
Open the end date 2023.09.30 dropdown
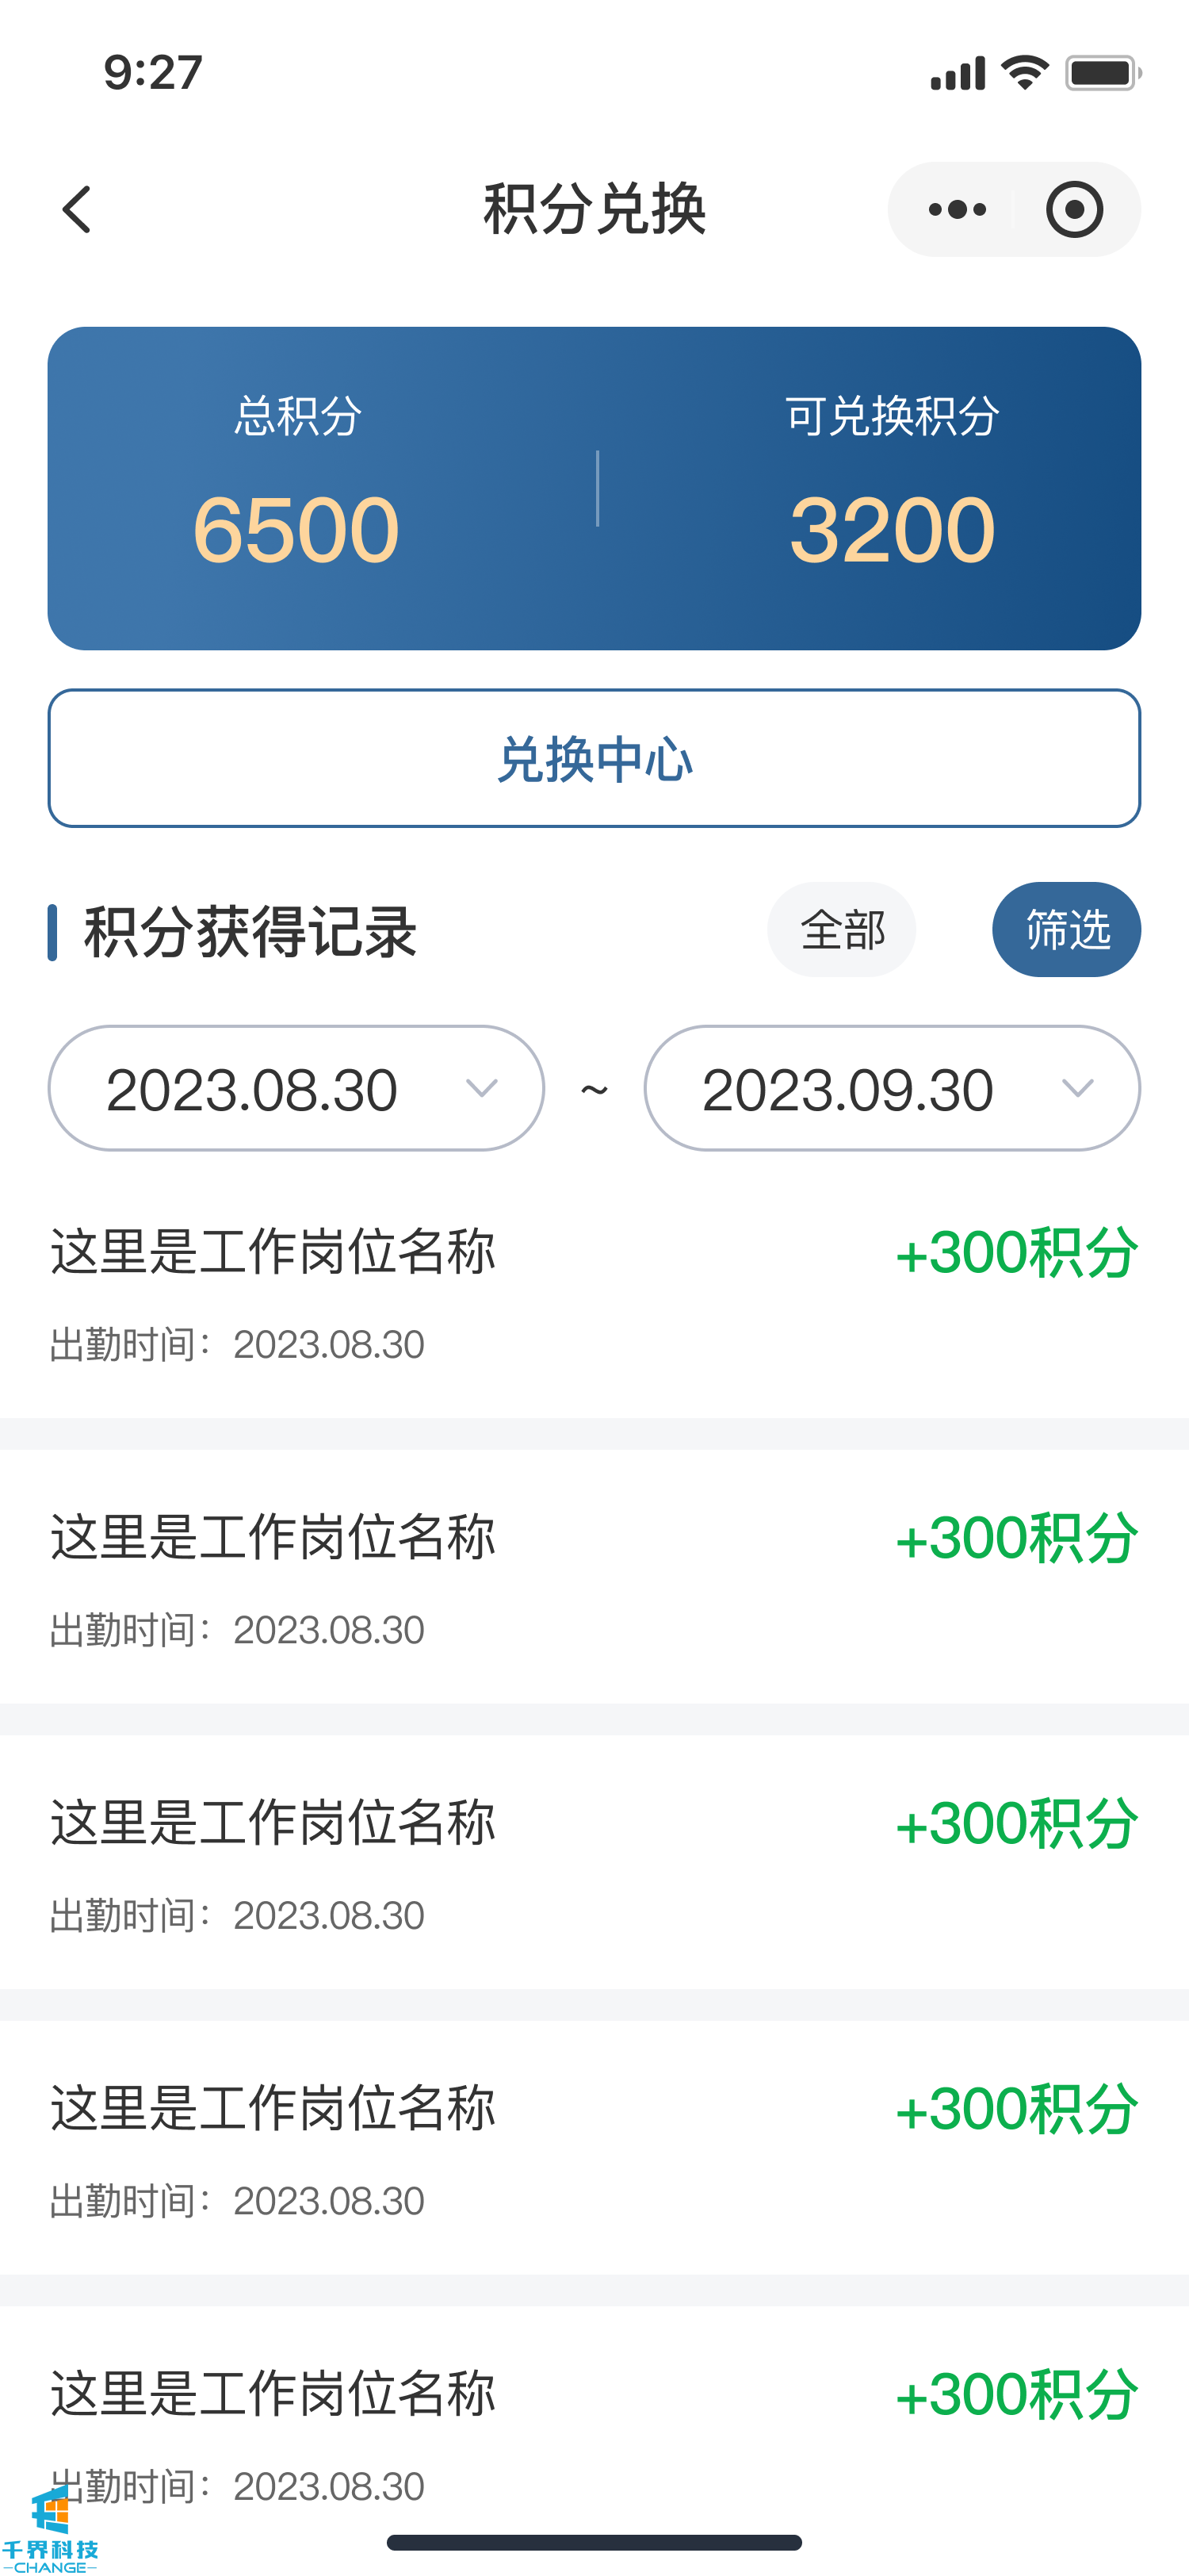tap(891, 1088)
